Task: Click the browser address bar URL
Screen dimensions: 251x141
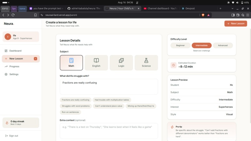Action: click(x=61, y=15)
